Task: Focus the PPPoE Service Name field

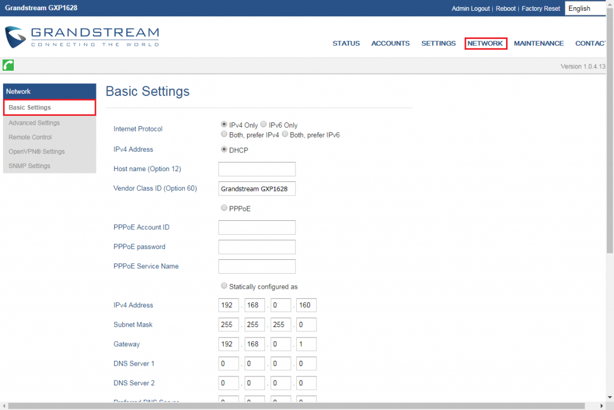Action: (x=257, y=267)
